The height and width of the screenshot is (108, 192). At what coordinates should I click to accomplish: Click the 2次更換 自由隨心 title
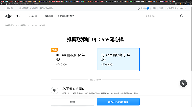pyautogui.click(x=73, y=89)
